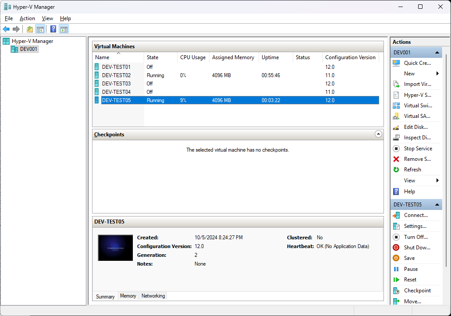Click Remove Server red X icon
The image size is (451, 316).
coord(396,159)
